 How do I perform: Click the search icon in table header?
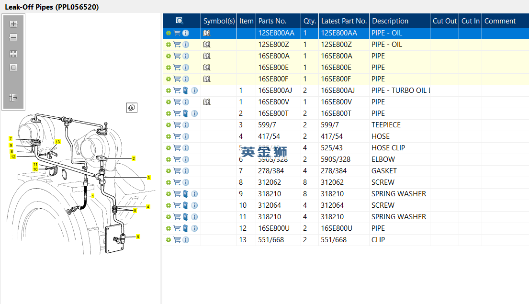[x=180, y=21]
